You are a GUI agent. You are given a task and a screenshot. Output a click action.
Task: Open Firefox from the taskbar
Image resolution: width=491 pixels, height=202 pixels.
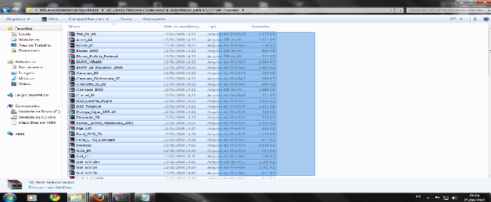99,197
